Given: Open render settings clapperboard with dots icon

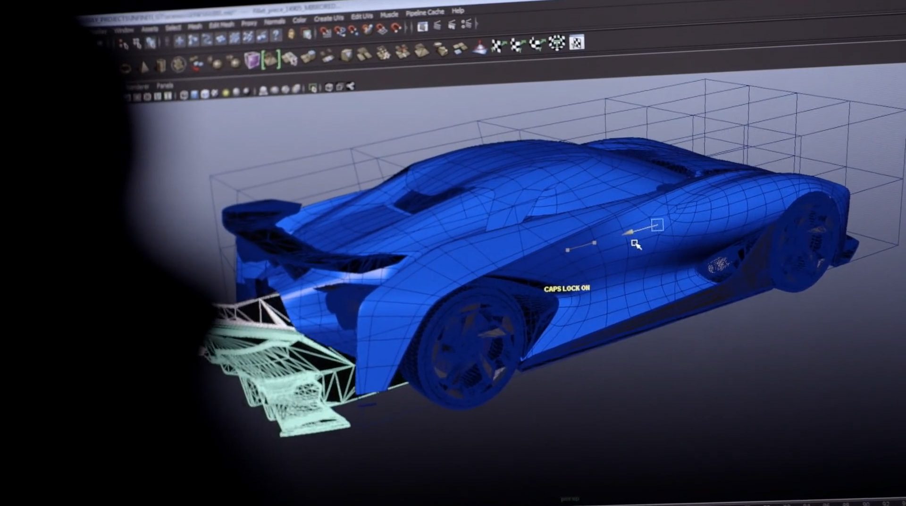Looking at the screenshot, I should [x=466, y=24].
